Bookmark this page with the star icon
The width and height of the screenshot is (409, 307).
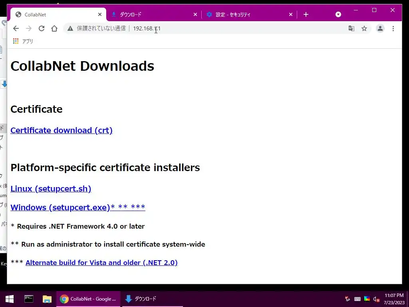364,28
